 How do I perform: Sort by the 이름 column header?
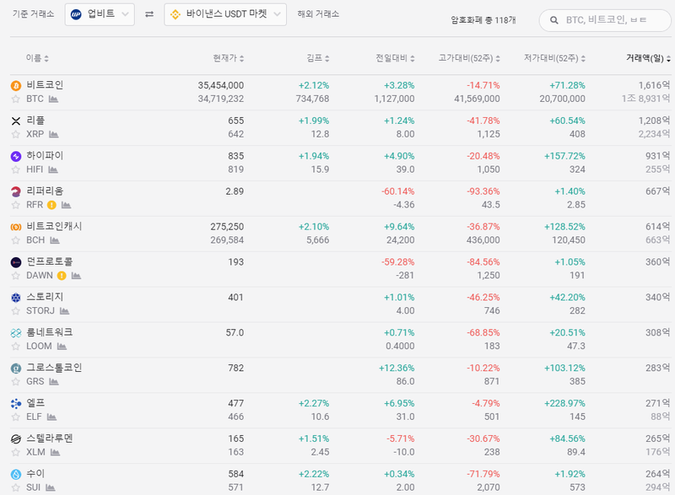pos(37,58)
